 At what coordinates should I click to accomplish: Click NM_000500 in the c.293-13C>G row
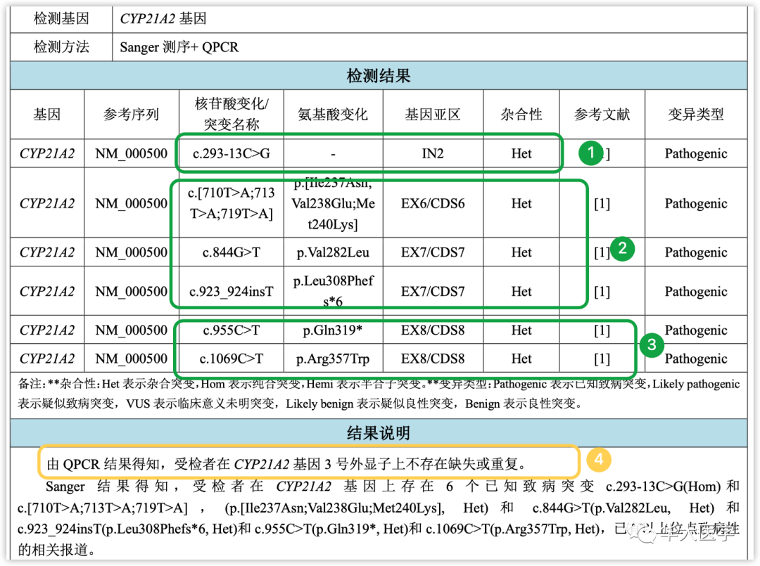click(x=132, y=154)
